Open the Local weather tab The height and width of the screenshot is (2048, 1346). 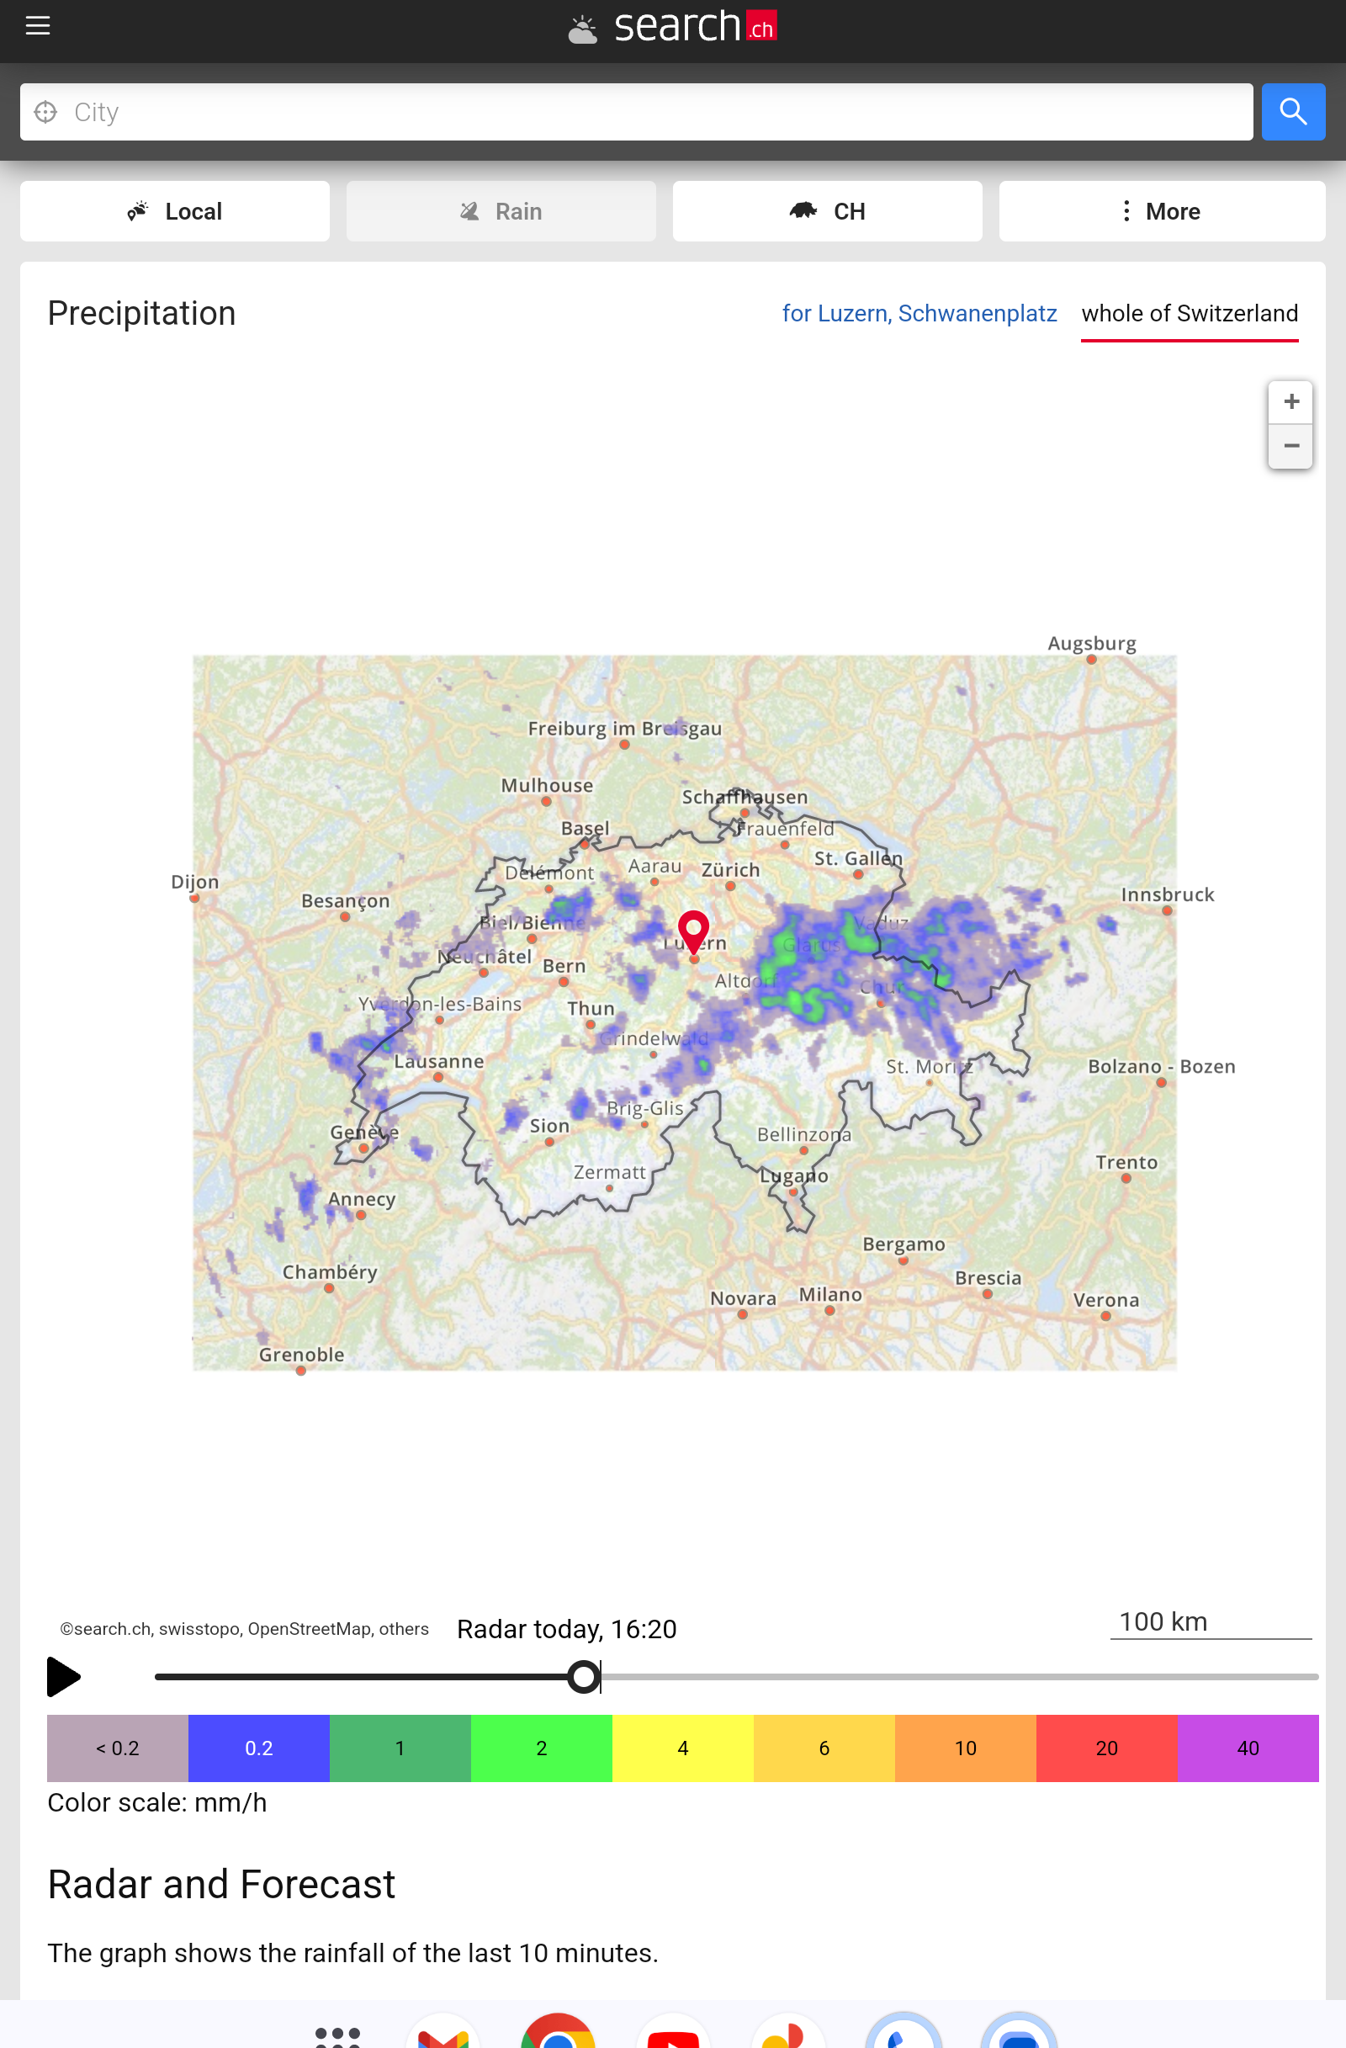(x=175, y=212)
